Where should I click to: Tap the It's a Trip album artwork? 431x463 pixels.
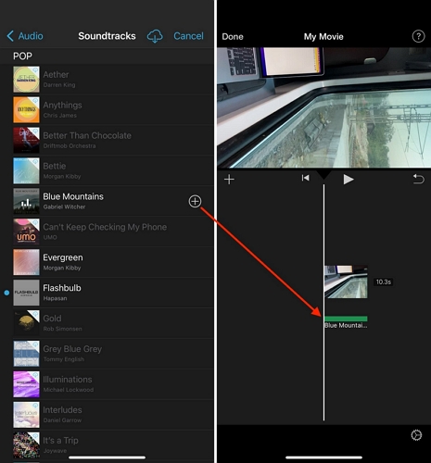click(26, 445)
